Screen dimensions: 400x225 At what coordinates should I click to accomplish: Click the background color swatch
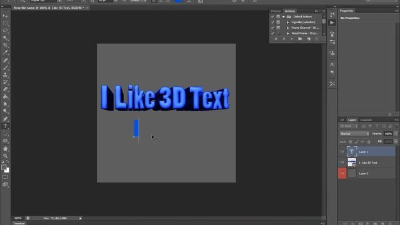(x=7, y=171)
